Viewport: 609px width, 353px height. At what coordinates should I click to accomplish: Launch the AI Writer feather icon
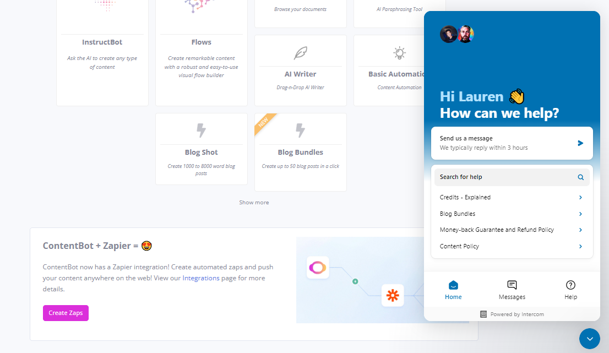pos(300,52)
